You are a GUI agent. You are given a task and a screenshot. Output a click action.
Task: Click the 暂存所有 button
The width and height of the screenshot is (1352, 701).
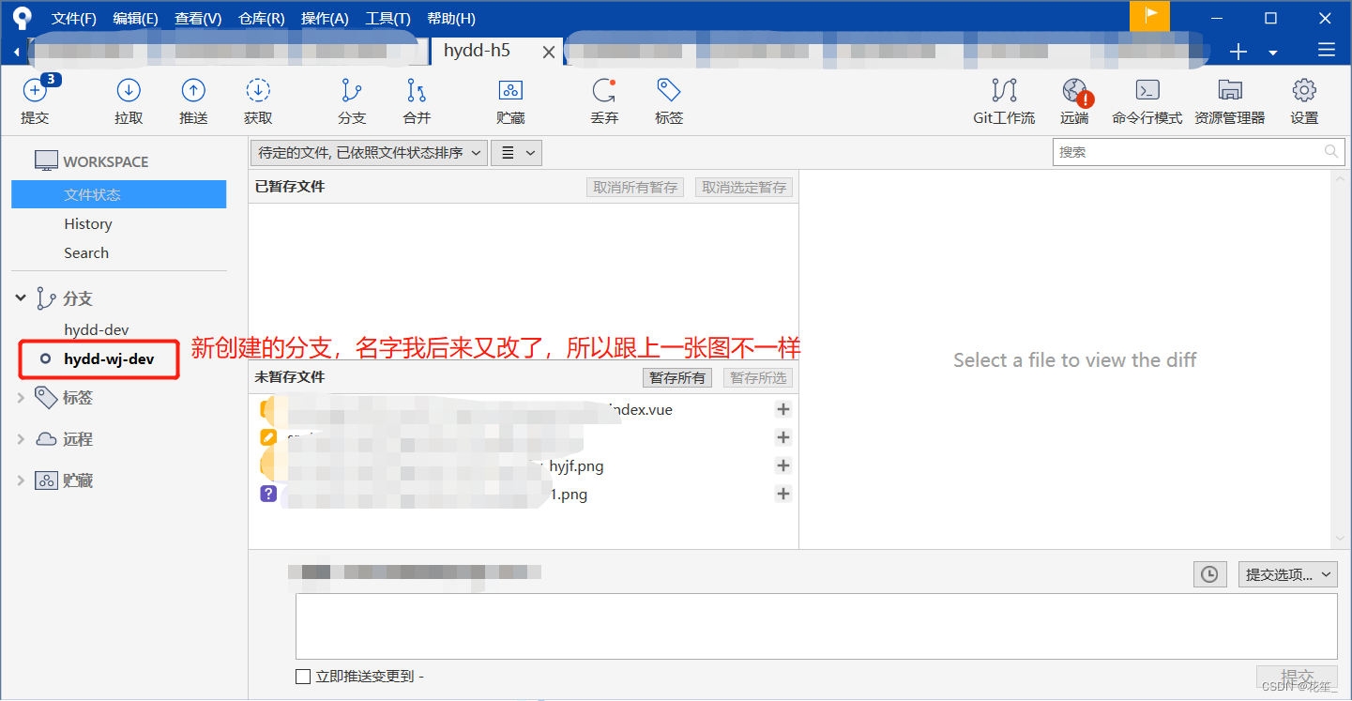(x=677, y=378)
